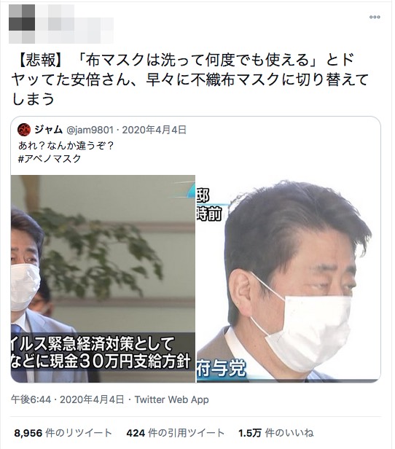View the 424 件の引用ツイート list

175,433
